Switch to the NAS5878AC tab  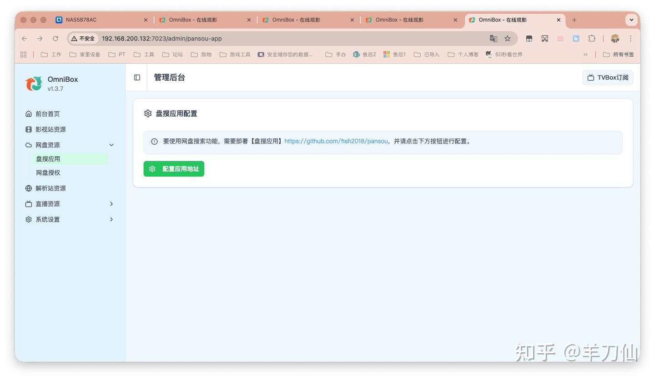pyautogui.click(x=81, y=20)
